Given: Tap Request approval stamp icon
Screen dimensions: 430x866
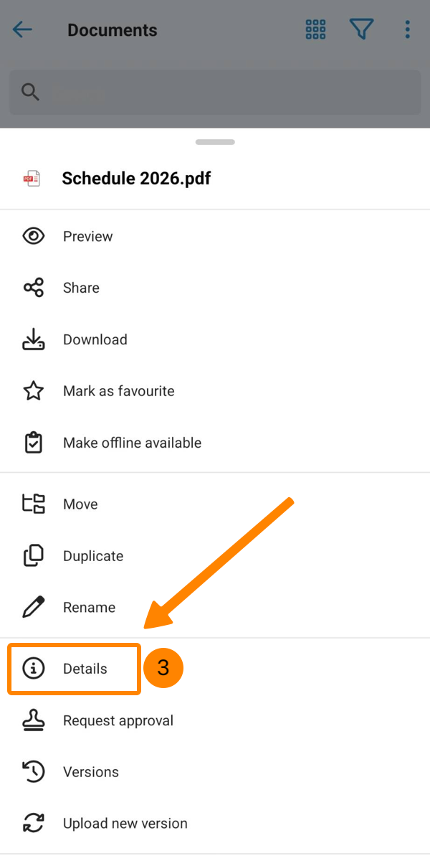Looking at the screenshot, I should point(34,720).
